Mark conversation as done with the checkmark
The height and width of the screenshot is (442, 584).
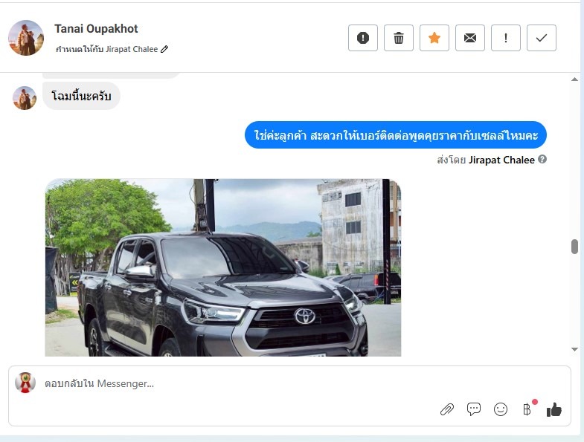click(x=542, y=38)
